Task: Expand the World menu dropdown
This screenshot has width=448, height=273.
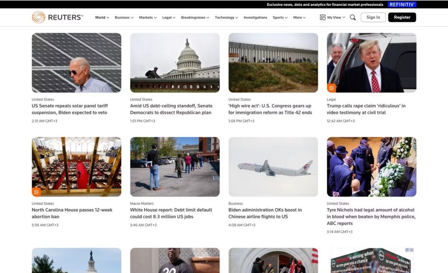Action: (102, 18)
